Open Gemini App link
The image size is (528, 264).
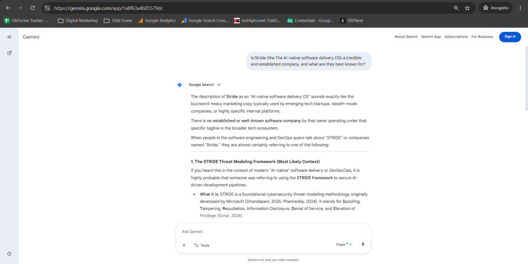[431, 37]
